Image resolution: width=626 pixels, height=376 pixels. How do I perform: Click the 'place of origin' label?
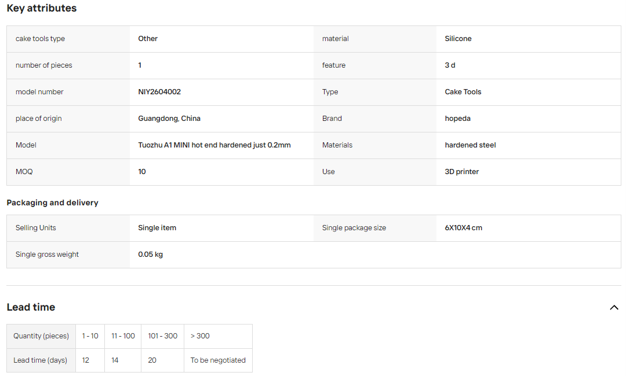(38, 119)
